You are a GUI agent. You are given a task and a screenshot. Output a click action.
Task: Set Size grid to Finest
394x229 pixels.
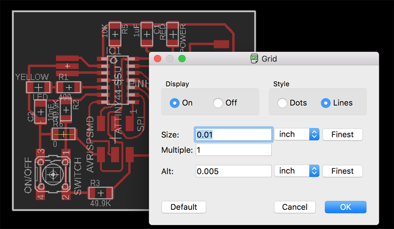click(342, 135)
